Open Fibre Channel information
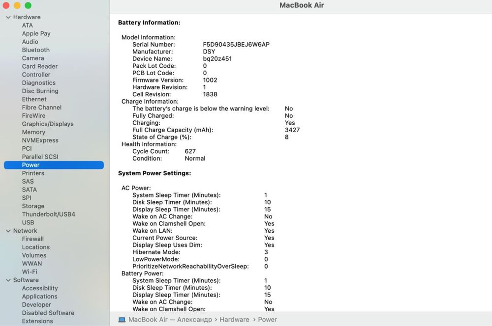This screenshot has width=492, height=326. (x=42, y=108)
